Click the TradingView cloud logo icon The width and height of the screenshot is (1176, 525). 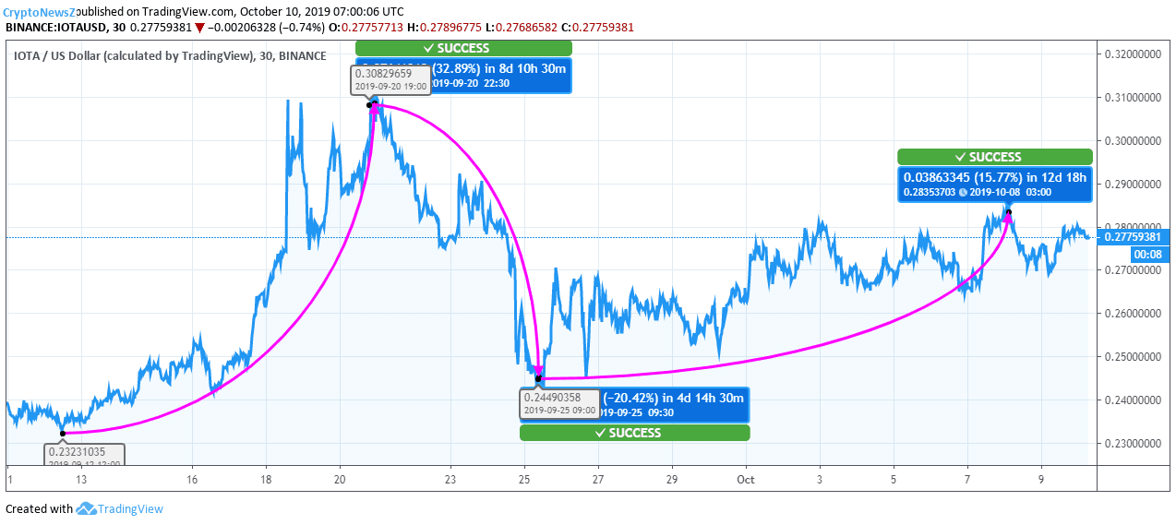pyautogui.click(x=88, y=508)
